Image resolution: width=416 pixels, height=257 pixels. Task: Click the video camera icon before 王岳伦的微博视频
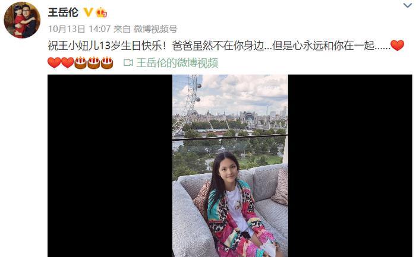128,63
